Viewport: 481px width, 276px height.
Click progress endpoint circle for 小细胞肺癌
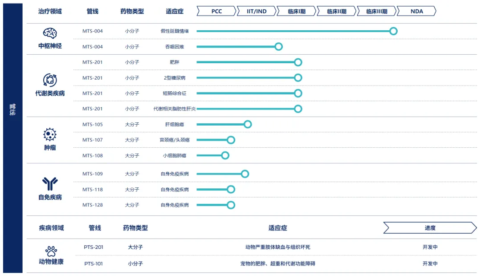coord(225,155)
